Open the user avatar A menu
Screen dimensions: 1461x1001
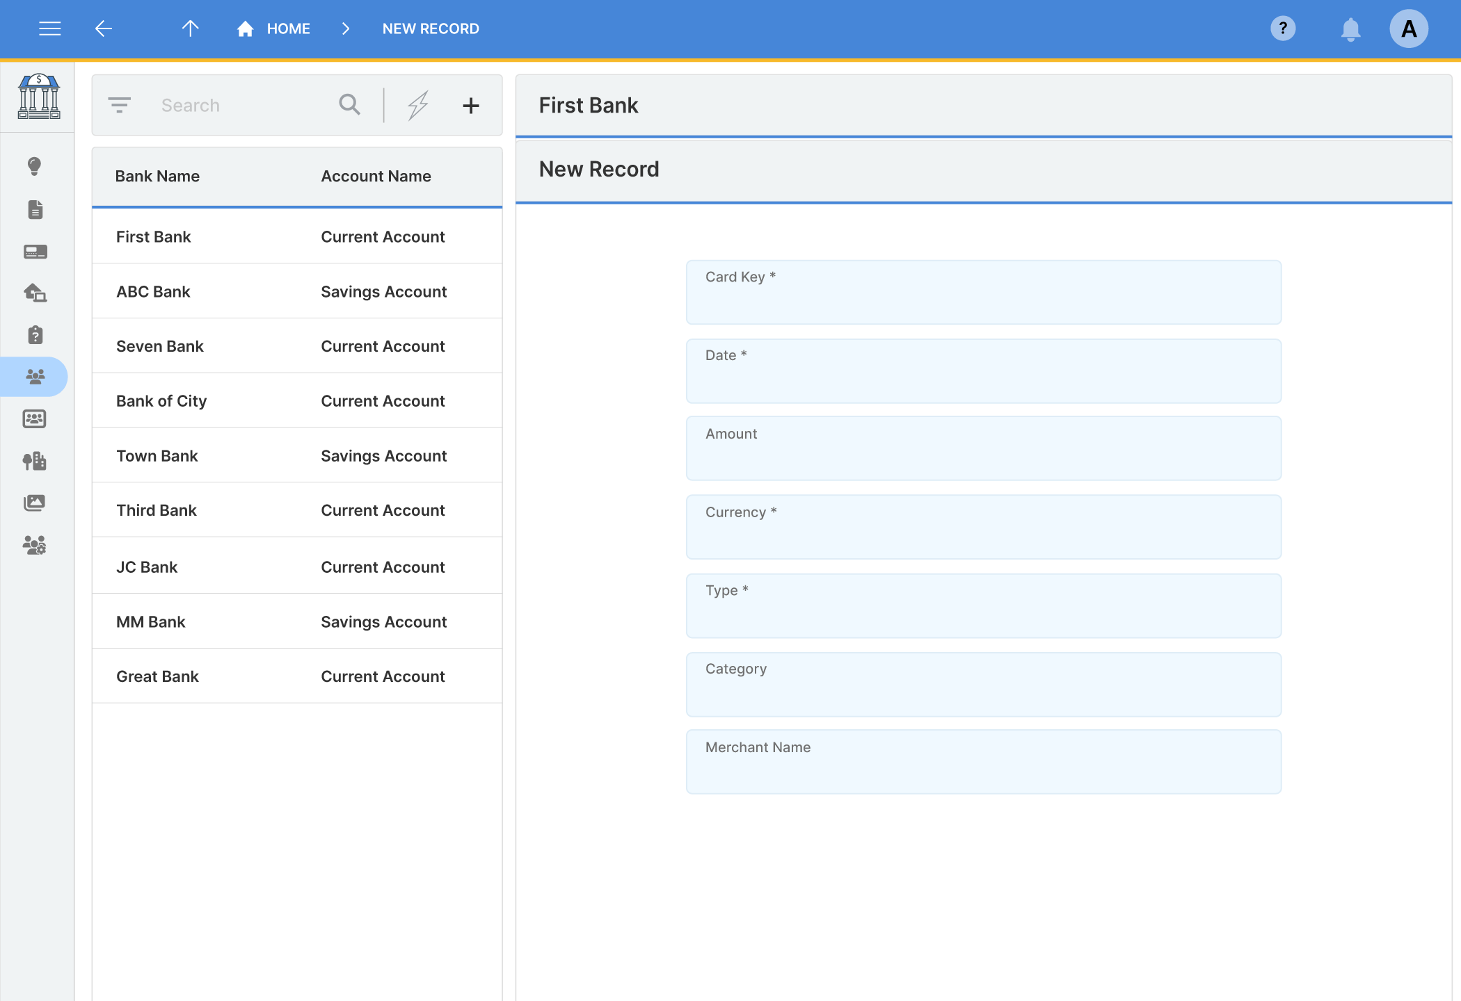pyautogui.click(x=1409, y=29)
